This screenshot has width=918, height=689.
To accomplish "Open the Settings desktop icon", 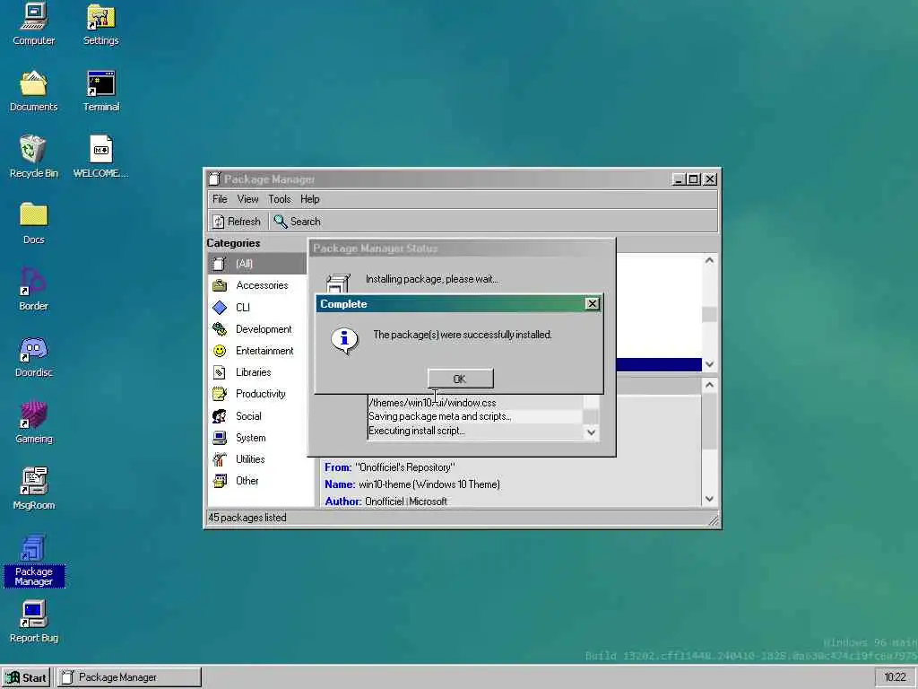I will coord(100,24).
